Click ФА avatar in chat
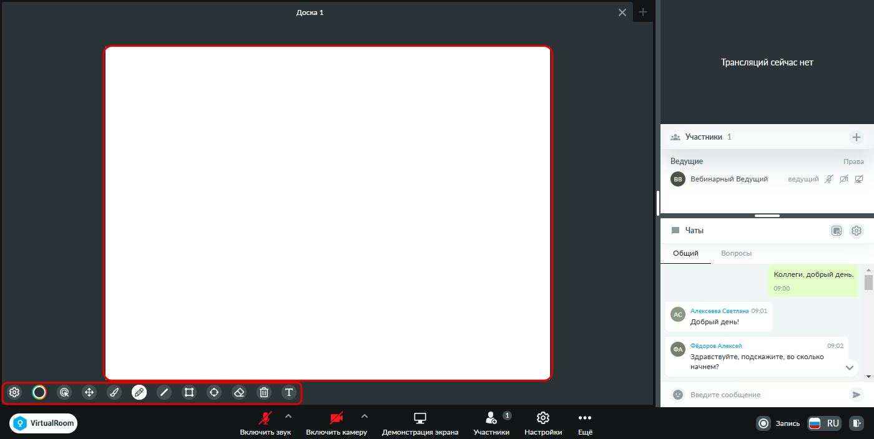 pyautogui.click(x=678, y=349)
